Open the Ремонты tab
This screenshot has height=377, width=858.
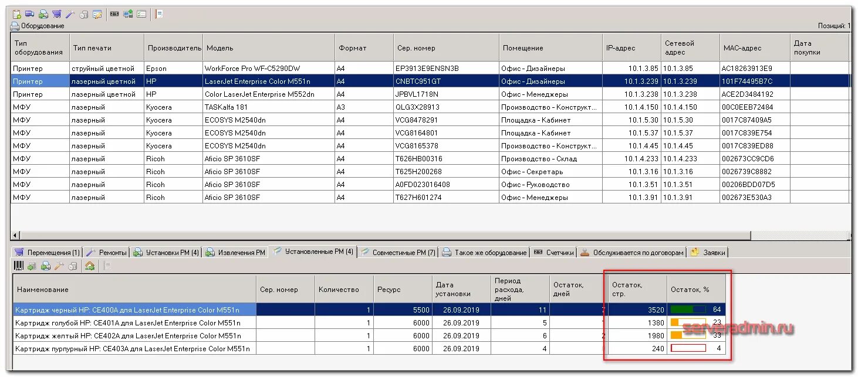click(x=106, y=253)
